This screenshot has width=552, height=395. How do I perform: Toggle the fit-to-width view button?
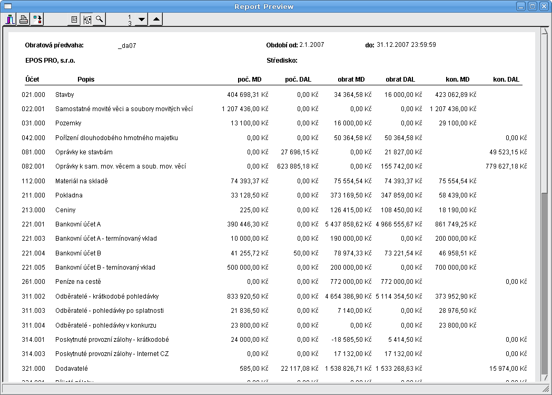(87, 20)
